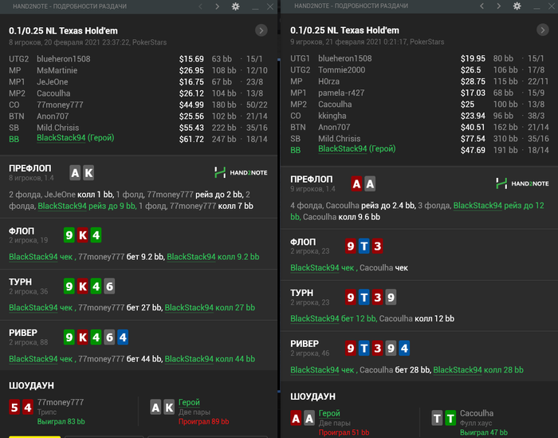Select H0rza row in right window
This screenshot has height=438, width=558.
pos(419,81)
